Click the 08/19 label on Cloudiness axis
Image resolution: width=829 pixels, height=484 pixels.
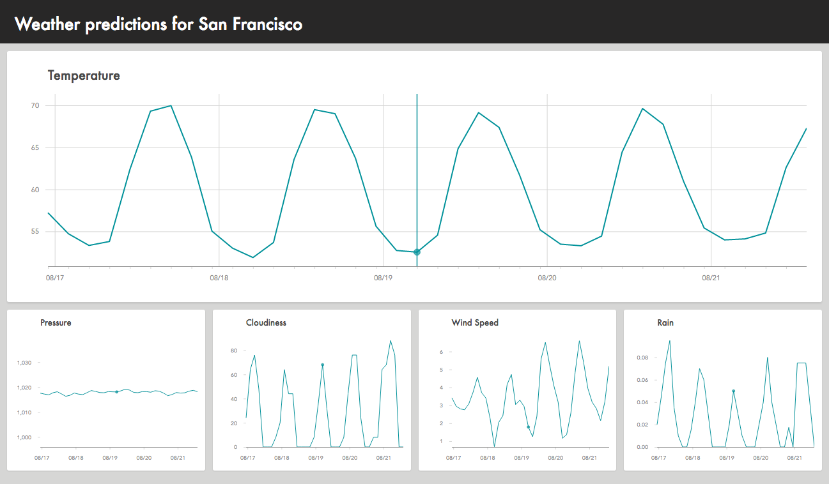316,458
